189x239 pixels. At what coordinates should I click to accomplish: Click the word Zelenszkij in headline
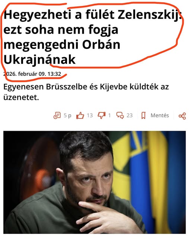(x=150, y=15)
